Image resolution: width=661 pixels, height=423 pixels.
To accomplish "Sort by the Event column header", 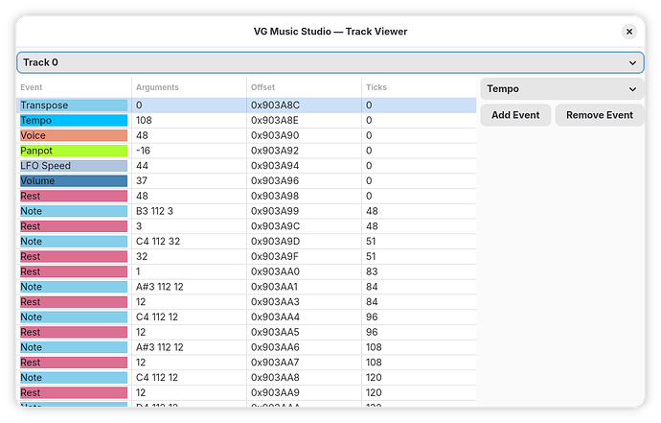I will point(74,87).
